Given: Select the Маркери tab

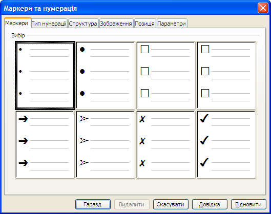Looking at the screenshot, I should (x=17, y=23).
